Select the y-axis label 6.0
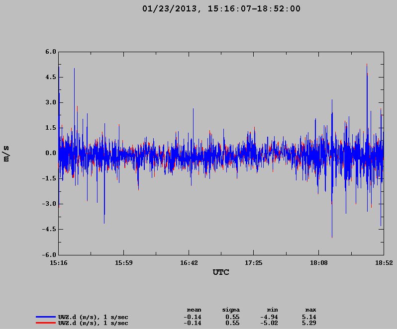Viewport: 397px width, 329px height. point(51,52)
